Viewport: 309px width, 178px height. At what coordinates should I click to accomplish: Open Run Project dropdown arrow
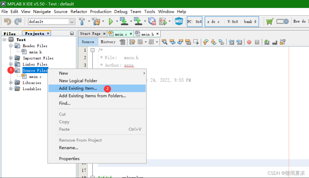click(x=117, y=21)
